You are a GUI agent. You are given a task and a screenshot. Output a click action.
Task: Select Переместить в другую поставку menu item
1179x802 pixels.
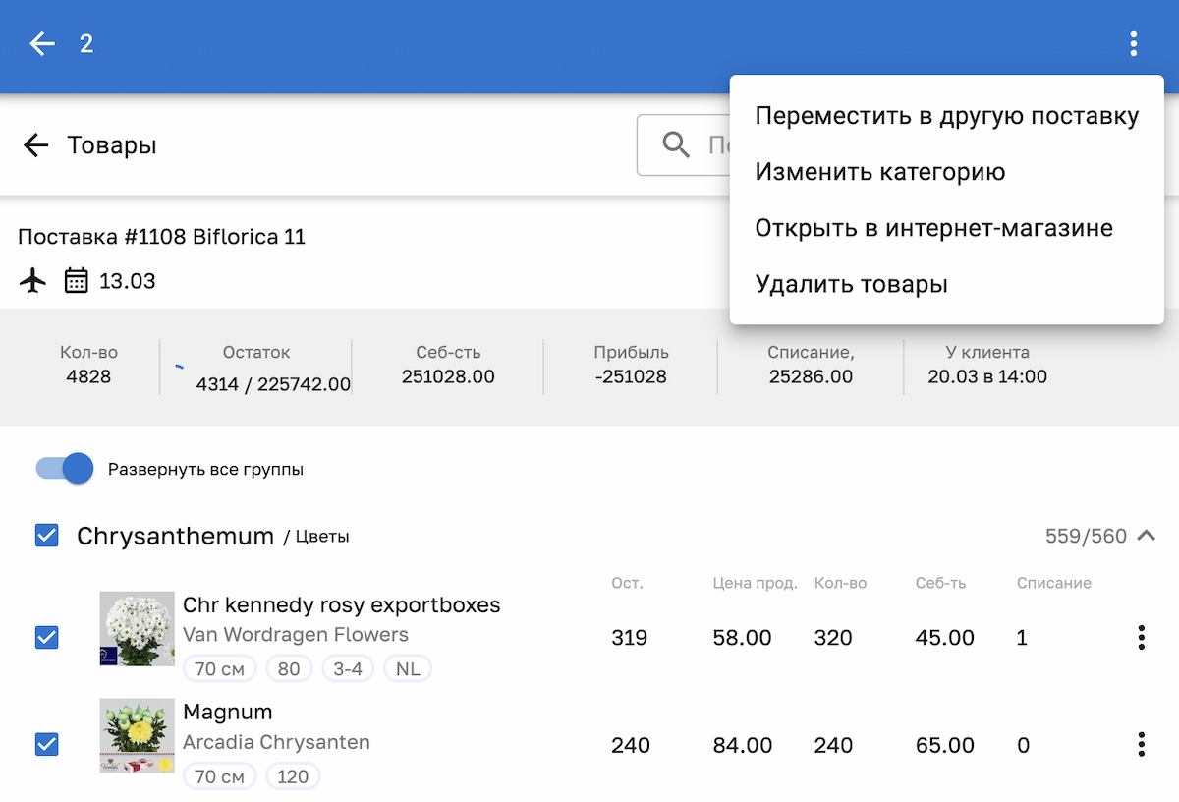(x=946, y=115)
